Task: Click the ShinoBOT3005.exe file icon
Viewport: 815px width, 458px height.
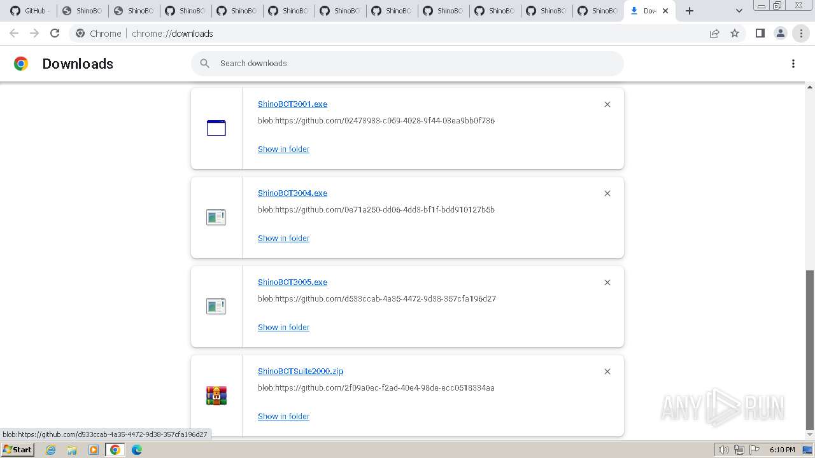Action: point(216,307)
